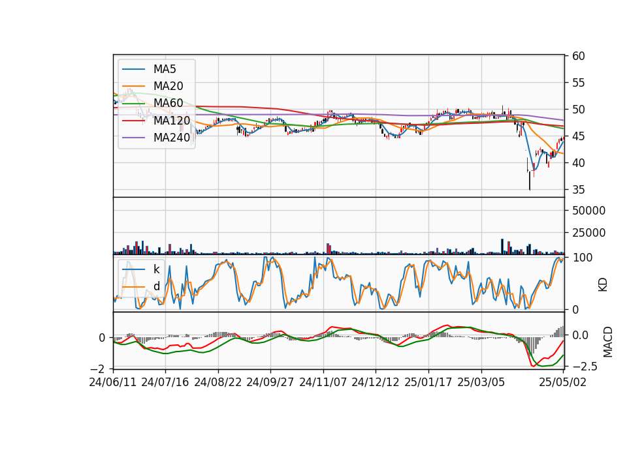This screenshot has width=627, height=450.
Task: Click the MACD left axis value −2
Action: [x=98, y=368]
